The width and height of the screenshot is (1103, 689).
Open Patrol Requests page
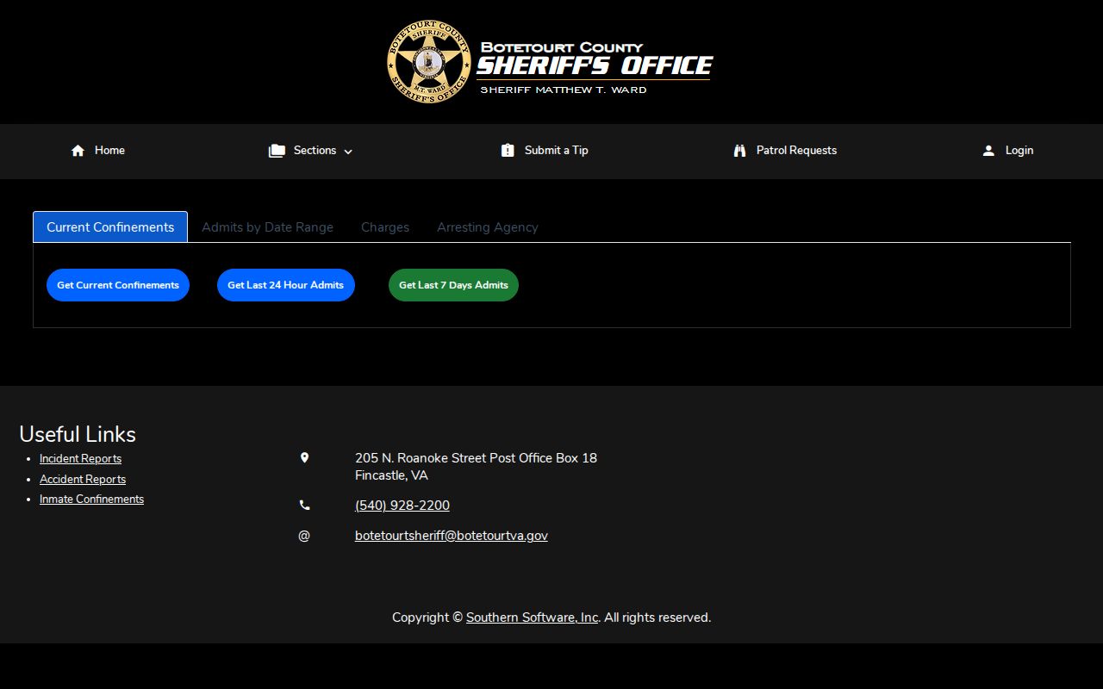(796, 151)
